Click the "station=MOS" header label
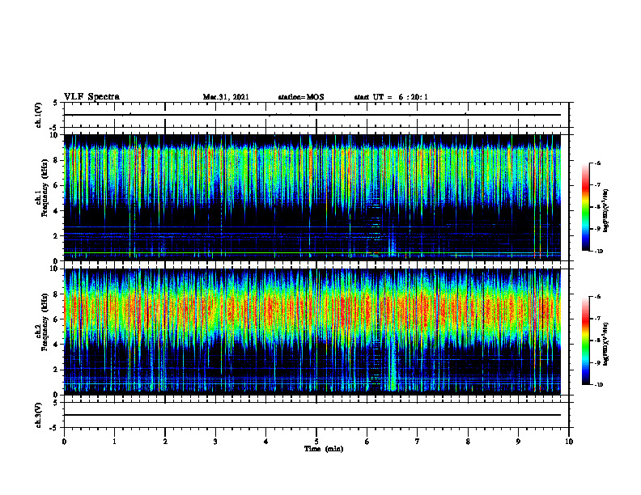This screenshot has height=495, width=641. coord(301,97)
